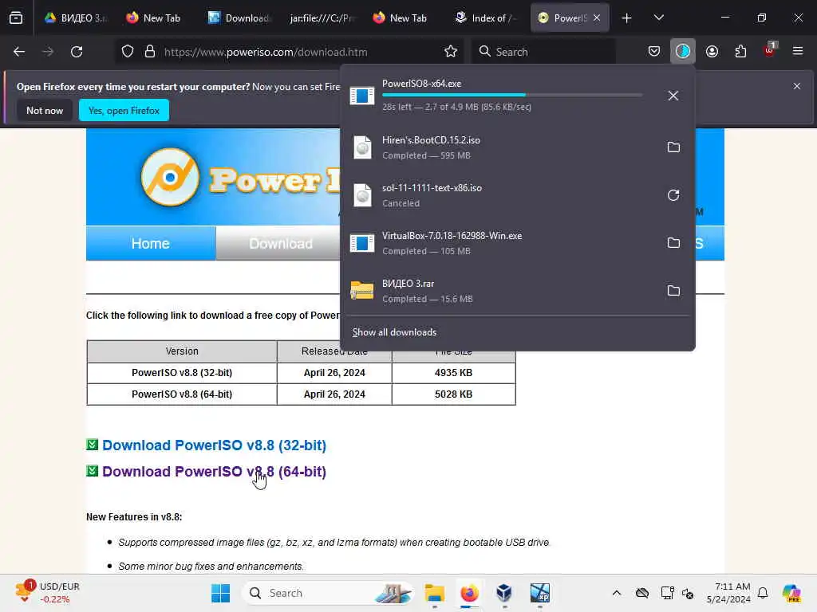The width and height of the screenshot is (817, 612).
Task: View site security padlock info
Action: point(150,52)
